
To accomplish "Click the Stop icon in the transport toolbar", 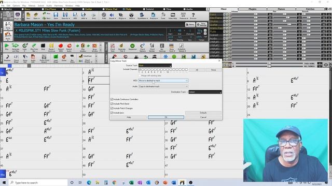I will tap(43, 47).
